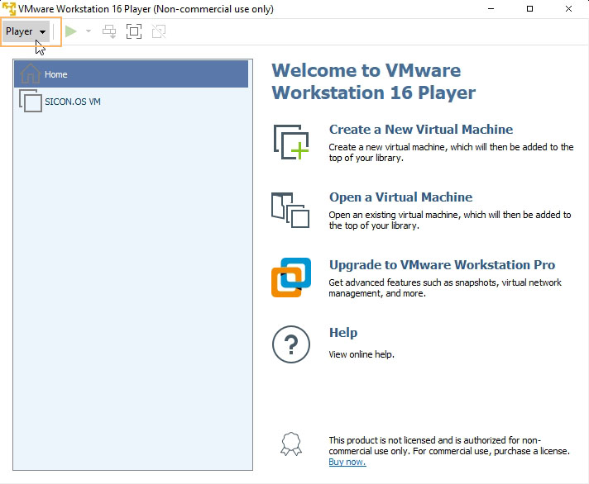Expand the arrow beside the play button
589x484 pixels.
(x=89, y=31)
